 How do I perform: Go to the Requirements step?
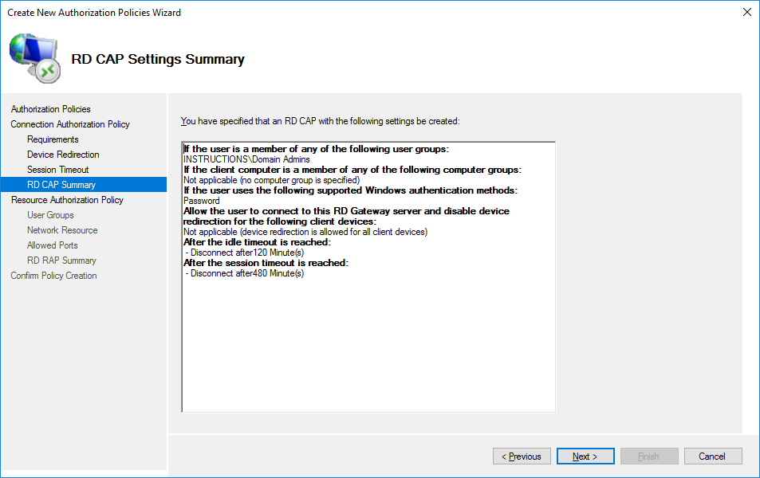pos(53,139)
